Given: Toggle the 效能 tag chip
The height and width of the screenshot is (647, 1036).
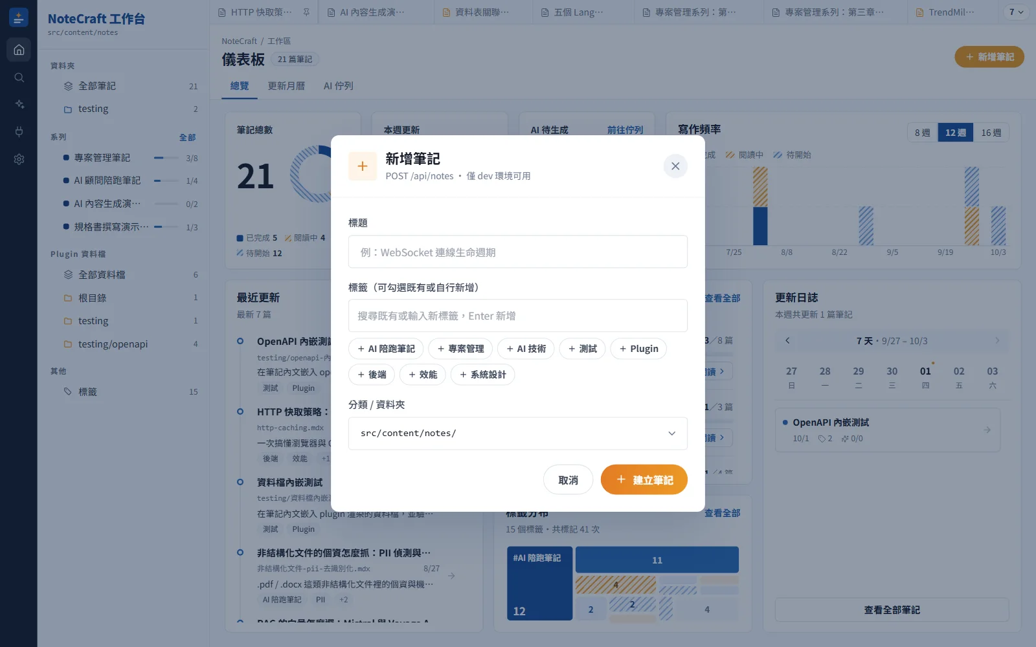Looking at the screenshot, I should [x=423, y=375].
